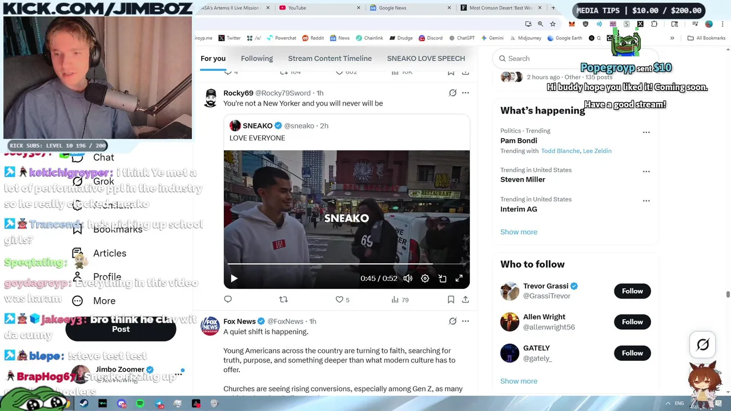The height and width of the screenshot is (411, 731).
Task: Switch to Most Crimson Desert browser tab
Action: (501, 8)
